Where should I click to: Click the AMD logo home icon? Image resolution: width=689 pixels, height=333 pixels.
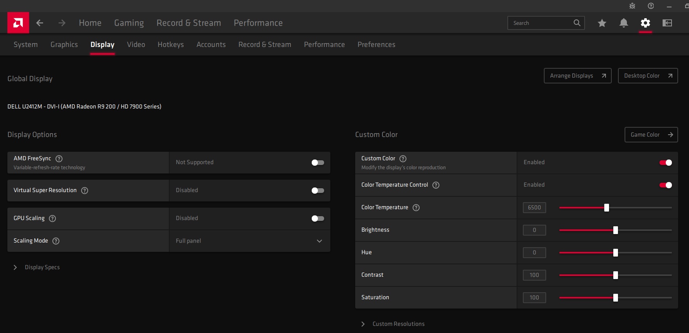click(18, 23)
